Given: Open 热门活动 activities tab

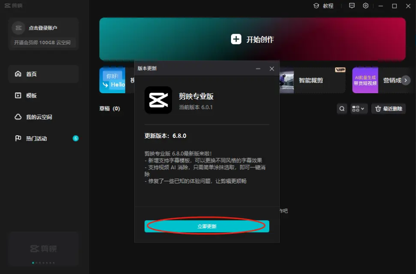Looking at the screenshot, I should coord(43,138).
